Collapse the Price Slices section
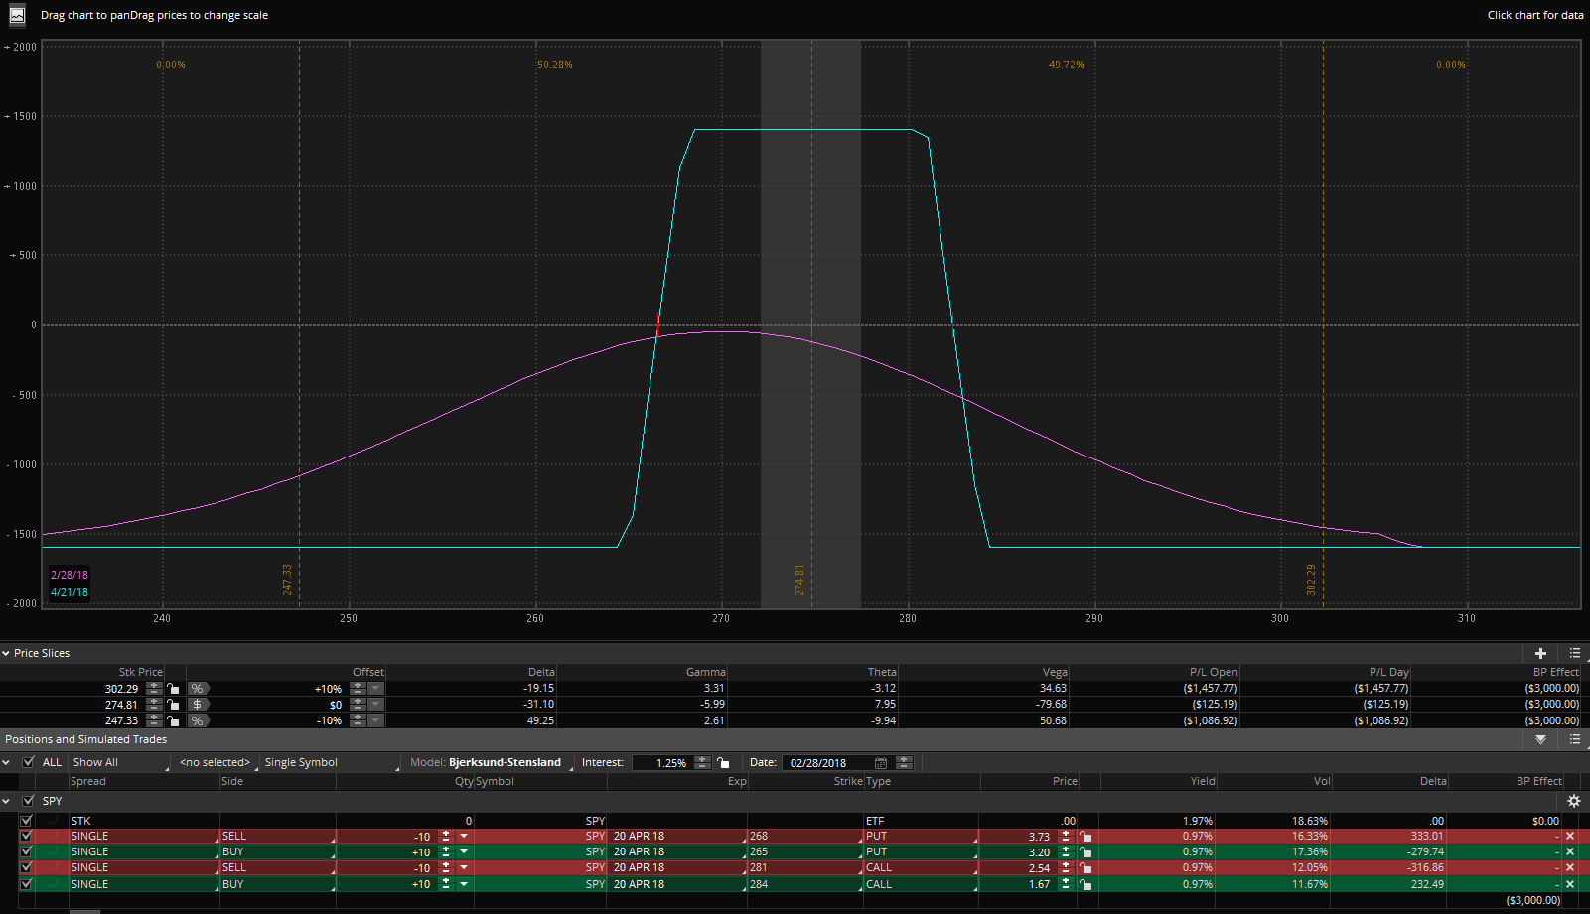 (x=6, y=653)
